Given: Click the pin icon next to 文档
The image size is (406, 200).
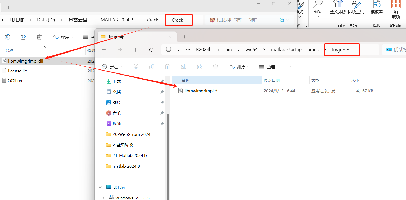Looking at the screenshot, I should pos(162,92).
